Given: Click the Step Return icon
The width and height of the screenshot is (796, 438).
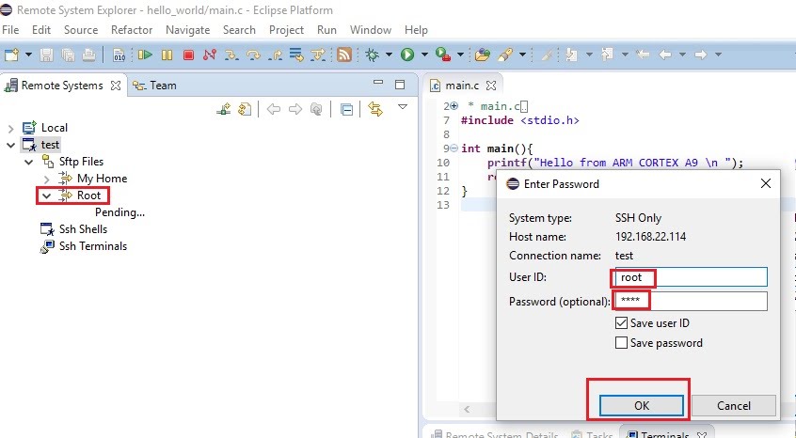Looking at the screenshot, I should pos(275,55).
